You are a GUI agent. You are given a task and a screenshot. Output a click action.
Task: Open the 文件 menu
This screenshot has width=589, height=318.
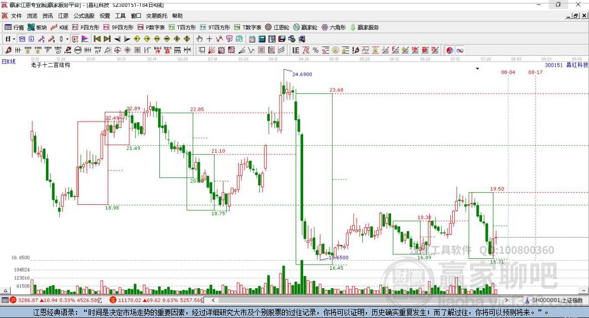pyautogui.click(x=16, y=15)
